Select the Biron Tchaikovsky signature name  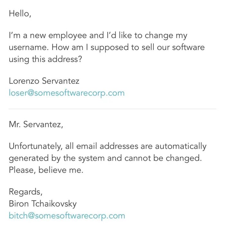click(43, 204)
